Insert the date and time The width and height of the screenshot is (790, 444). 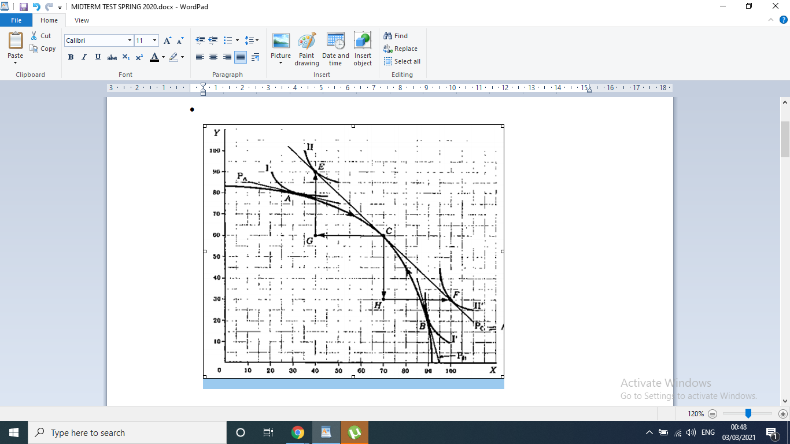coord(335,49)
